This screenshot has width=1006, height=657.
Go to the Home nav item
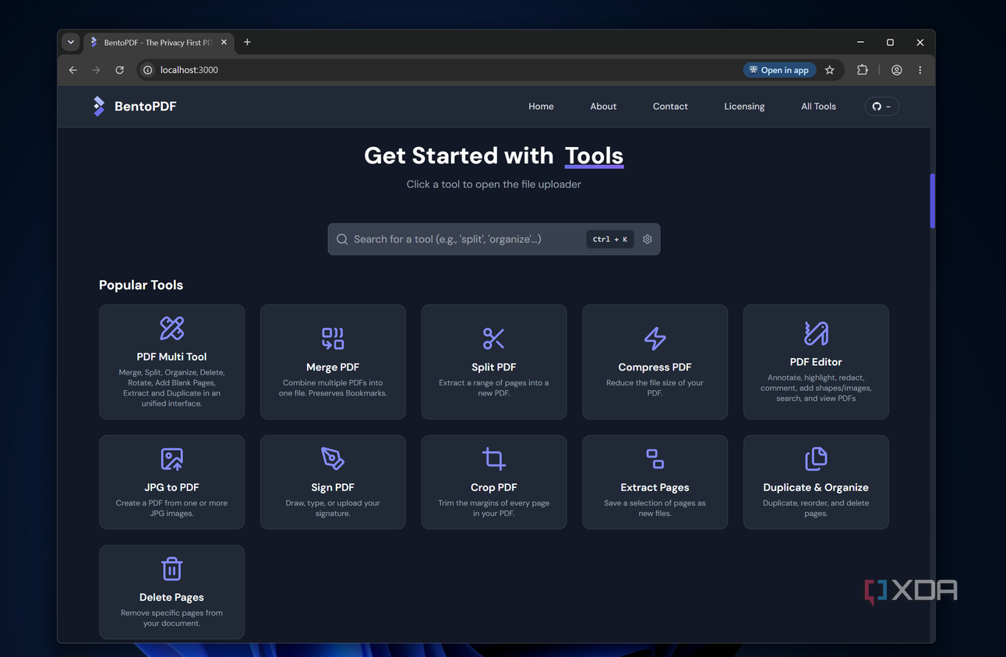coord(541,107)
